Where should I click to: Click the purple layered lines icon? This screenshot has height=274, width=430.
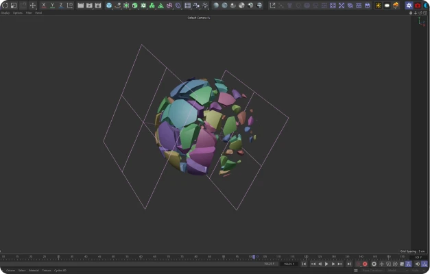coord(359,5)
